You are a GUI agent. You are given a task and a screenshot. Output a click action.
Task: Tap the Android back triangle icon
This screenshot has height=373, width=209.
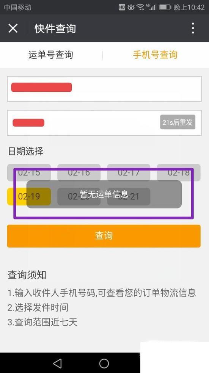pyautogui.click(x=57, y=363)
